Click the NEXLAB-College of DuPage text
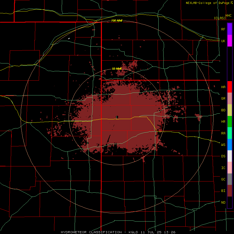234x234 pixels. tap(208, 3)
